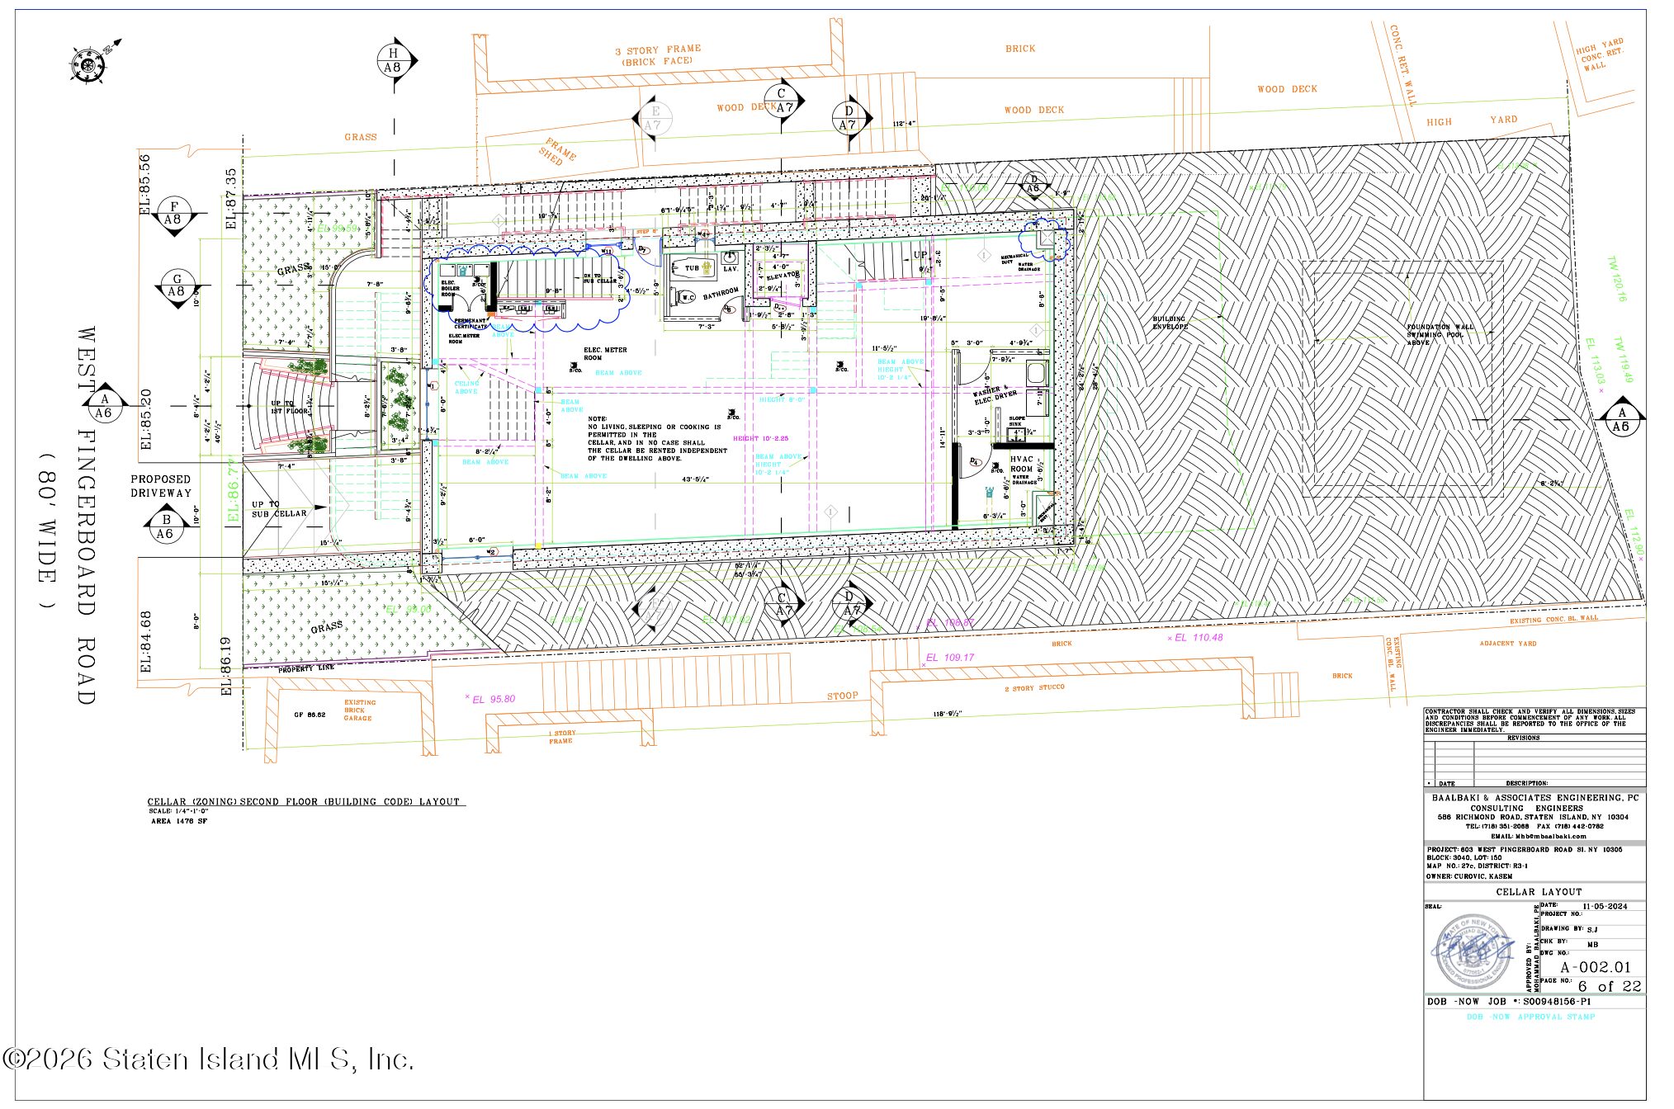The height and width of the screenshot is (1109, 1674).
Task: Click the 'REVISIONS' table header
Action: pyautogui.click(x=1523, y=738)
